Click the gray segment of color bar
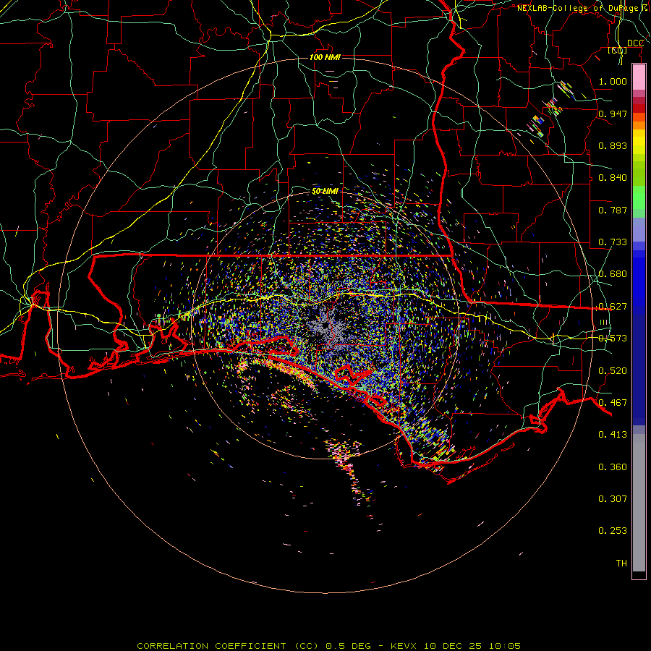The height and width of the screenshot is (651, 651). [639, 503]
